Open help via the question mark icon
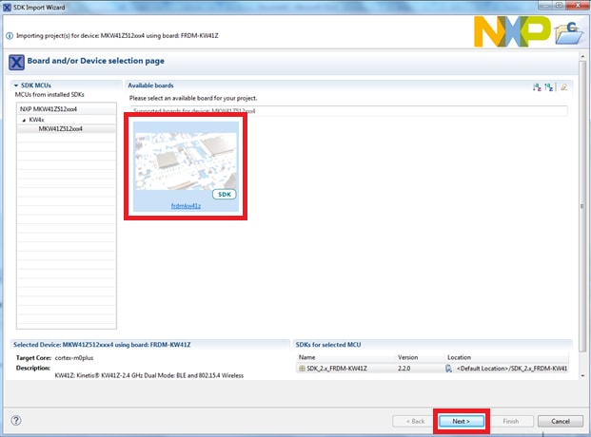This screenshot has height=437, width=591. (x=16, y=420)
